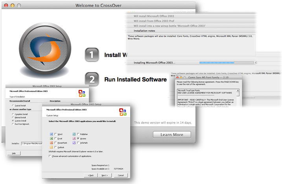The height and width of the screenshot is (184, 282).
Task: Tick the Excel checkbox
Action: [x=55, y=138]
